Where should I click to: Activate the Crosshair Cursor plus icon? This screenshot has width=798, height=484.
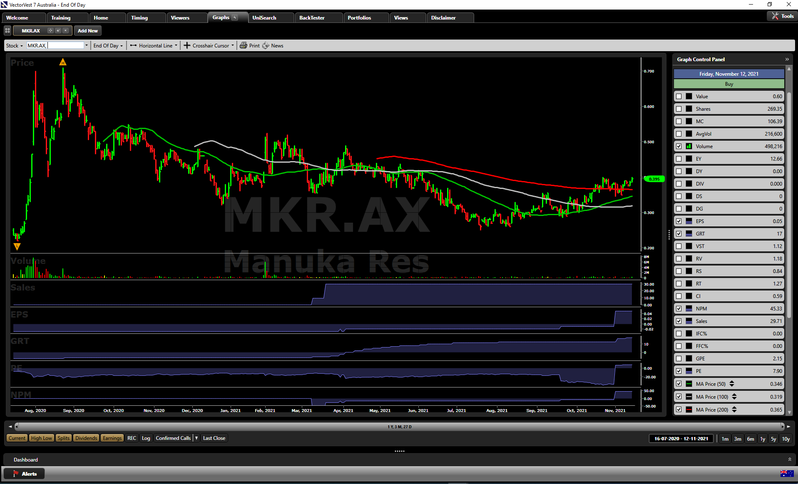pyautogui.click(x=187, y=46)
